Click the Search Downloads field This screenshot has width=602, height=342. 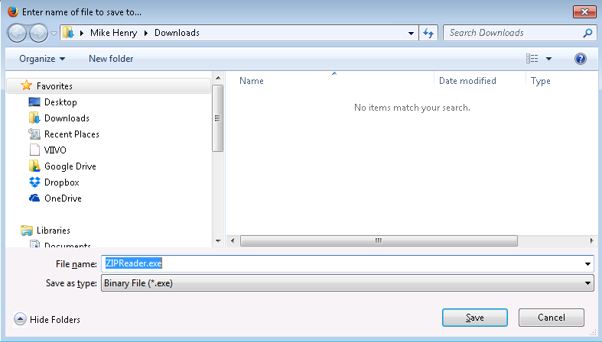pyautogui.click(x=513, y=34)
